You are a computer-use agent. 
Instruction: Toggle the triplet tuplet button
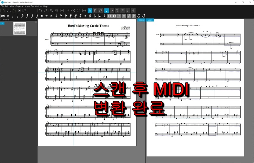click(129, 16)
